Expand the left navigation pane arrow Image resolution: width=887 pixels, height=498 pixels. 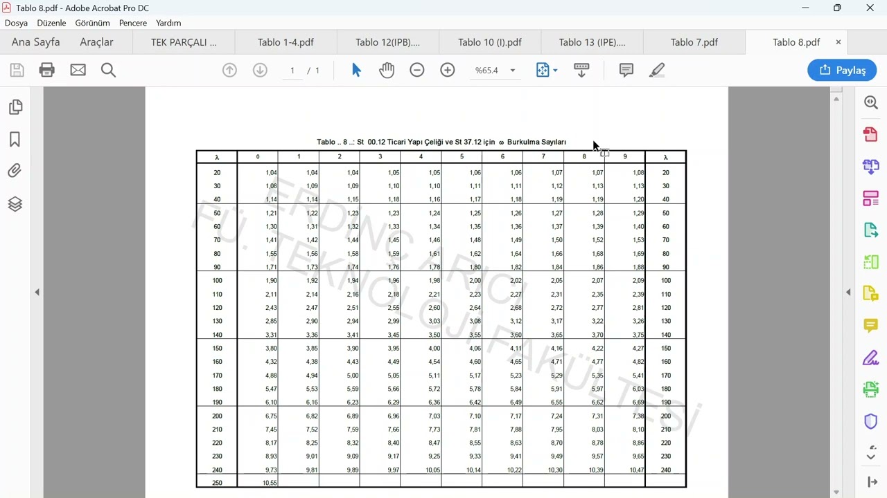point(37,293)
